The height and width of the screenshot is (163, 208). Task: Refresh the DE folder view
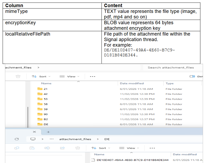coord(17,139)
